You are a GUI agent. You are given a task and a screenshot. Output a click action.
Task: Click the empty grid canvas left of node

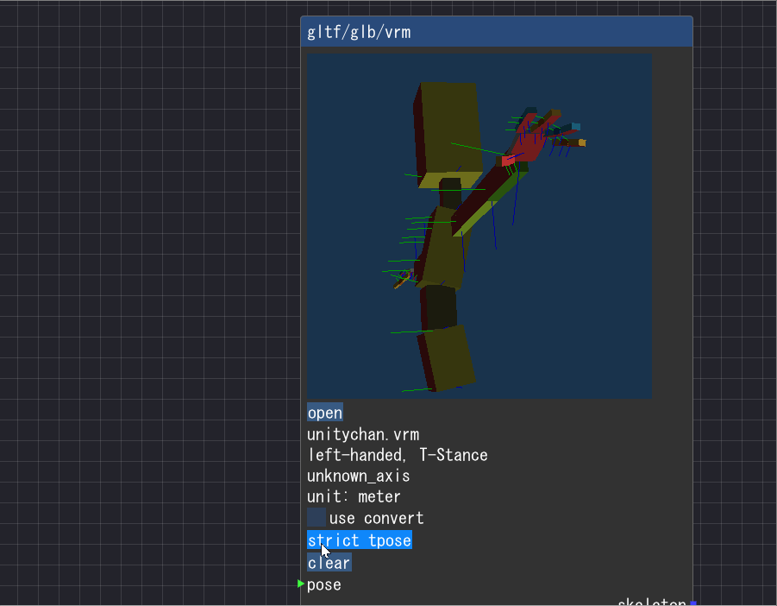pyautogui.click(x=148, y=298)
